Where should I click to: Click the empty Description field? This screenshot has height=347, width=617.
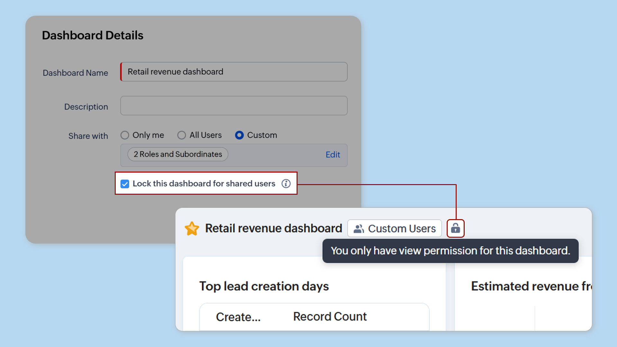234,105
